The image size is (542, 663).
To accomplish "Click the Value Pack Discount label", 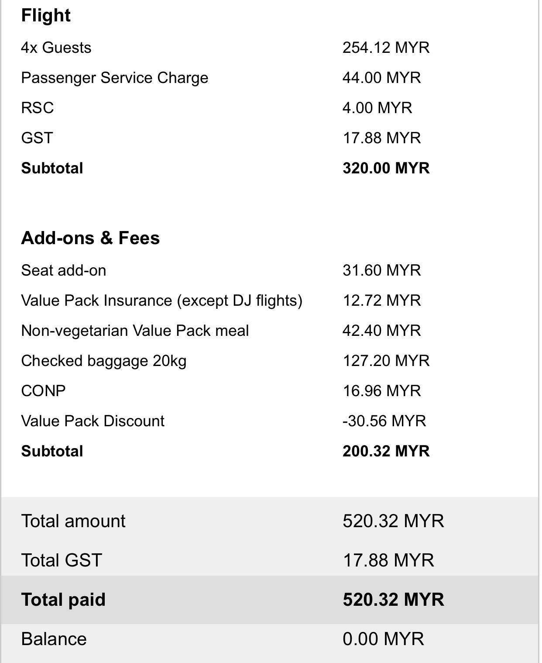I will 93,421.
